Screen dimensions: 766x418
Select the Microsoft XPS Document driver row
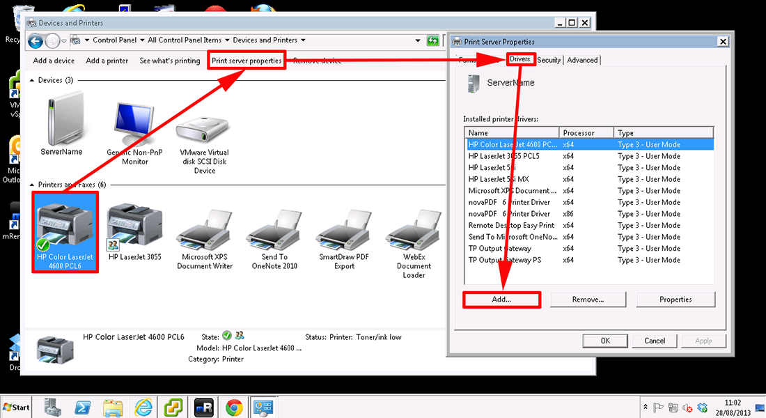click(x=589, y=191)
